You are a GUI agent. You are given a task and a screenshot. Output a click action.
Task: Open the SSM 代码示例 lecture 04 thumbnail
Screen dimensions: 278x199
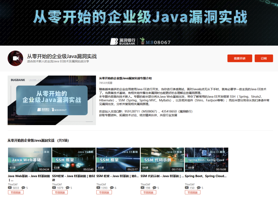[162, 160]
